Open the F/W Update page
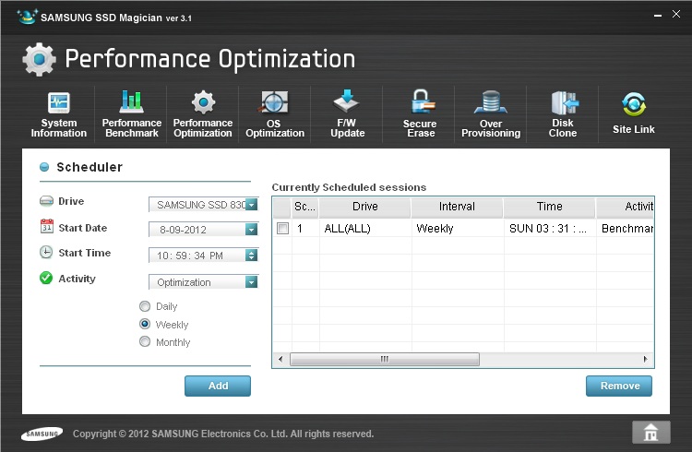The width and height of the screenshot is (692, 452). pyautogui.click(x=347, y=113)
